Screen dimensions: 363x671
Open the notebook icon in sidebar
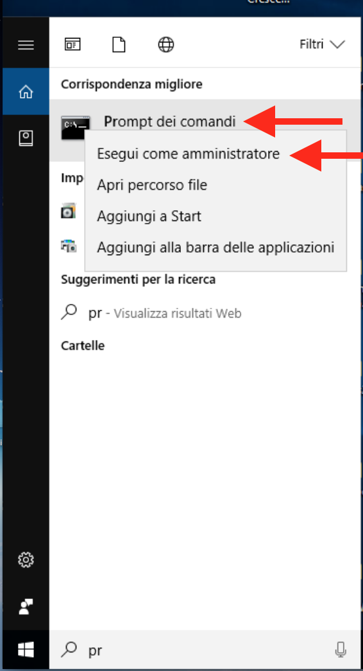[x=26, y=138]
